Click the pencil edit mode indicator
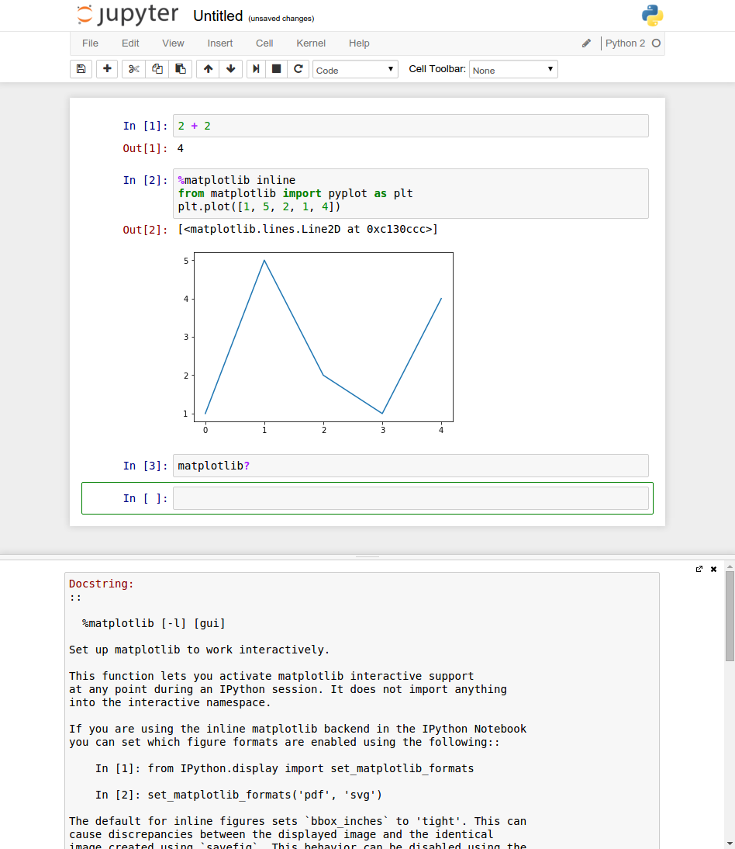Image resolution: width=735 pixels, height=849 pixels. (586, 43)
